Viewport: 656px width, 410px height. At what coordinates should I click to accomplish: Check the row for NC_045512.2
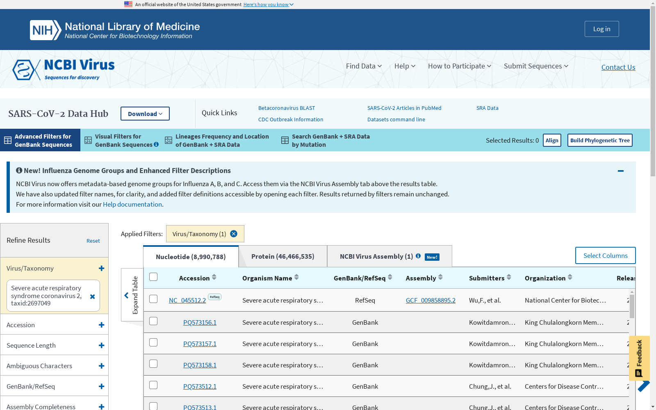(x=153, y=299)
